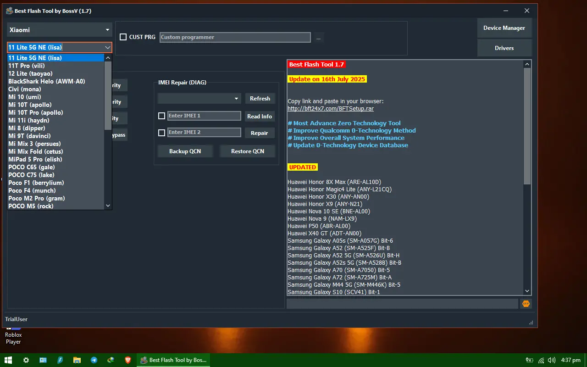Image resolution: width=587 pixels, height=367 pixels.
Task: Open Telegram from the taskbar
Action: click(x=94, y=360)
